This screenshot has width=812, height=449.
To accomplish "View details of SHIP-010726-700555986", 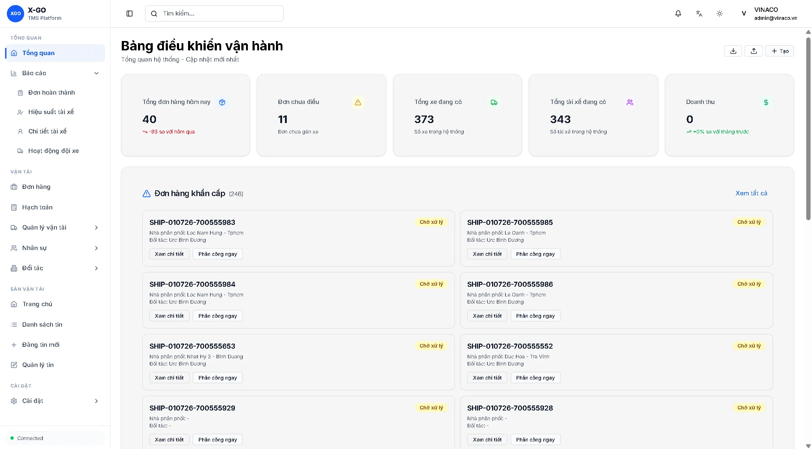I will (487, 316).
